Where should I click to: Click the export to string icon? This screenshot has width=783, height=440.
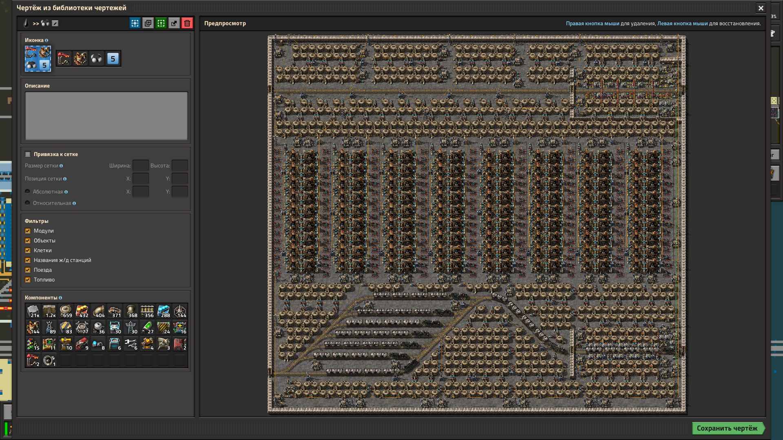tap(174, 23)
